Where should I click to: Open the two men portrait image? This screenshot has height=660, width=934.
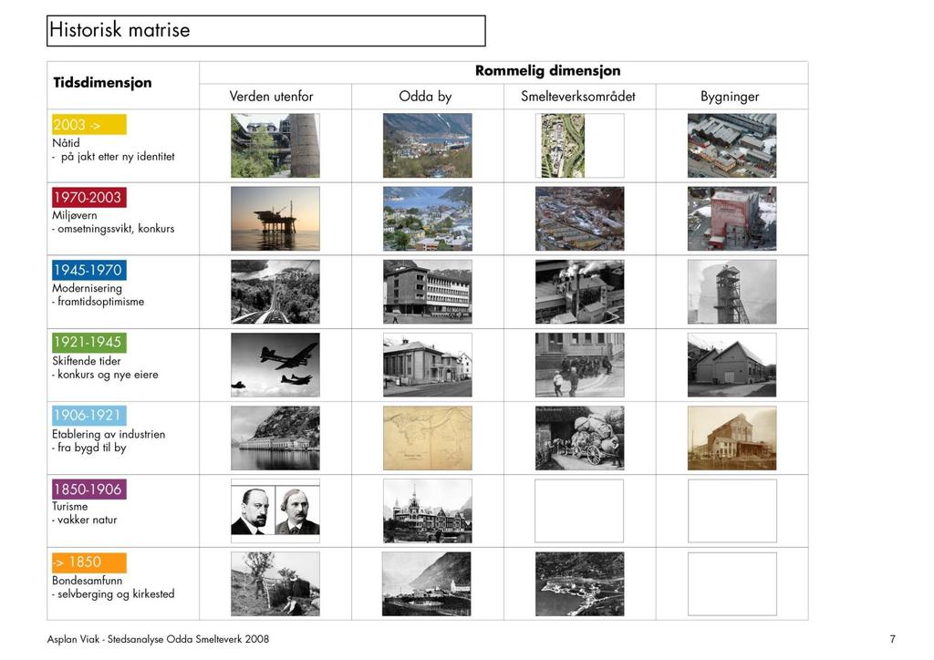pyautogui.click(x=275, y=511)
